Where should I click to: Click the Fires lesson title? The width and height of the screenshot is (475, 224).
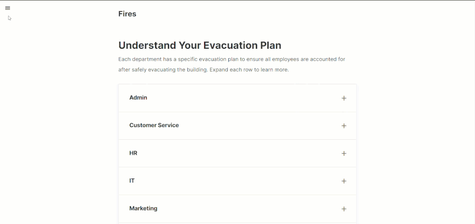(x=127, y=14)
